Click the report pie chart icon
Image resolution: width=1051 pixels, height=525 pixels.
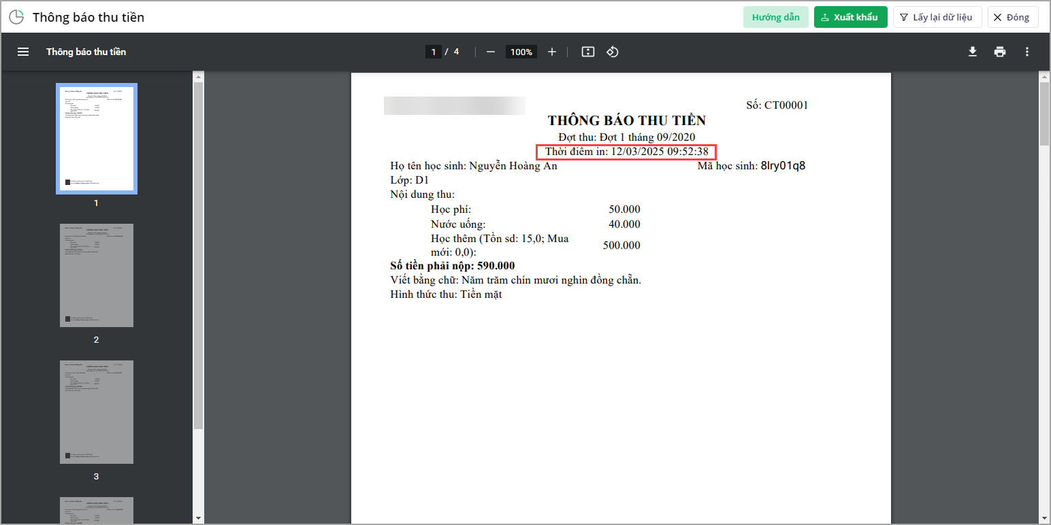coord(16,17)
